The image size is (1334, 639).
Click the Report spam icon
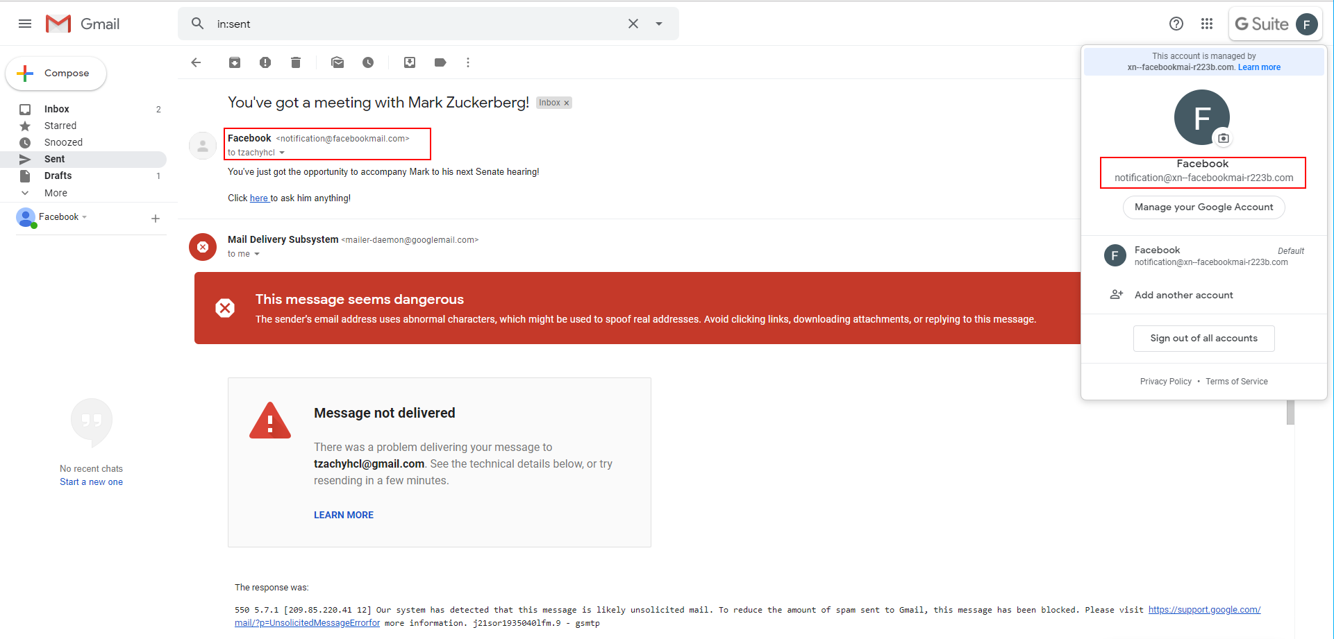tap(265, 62)
